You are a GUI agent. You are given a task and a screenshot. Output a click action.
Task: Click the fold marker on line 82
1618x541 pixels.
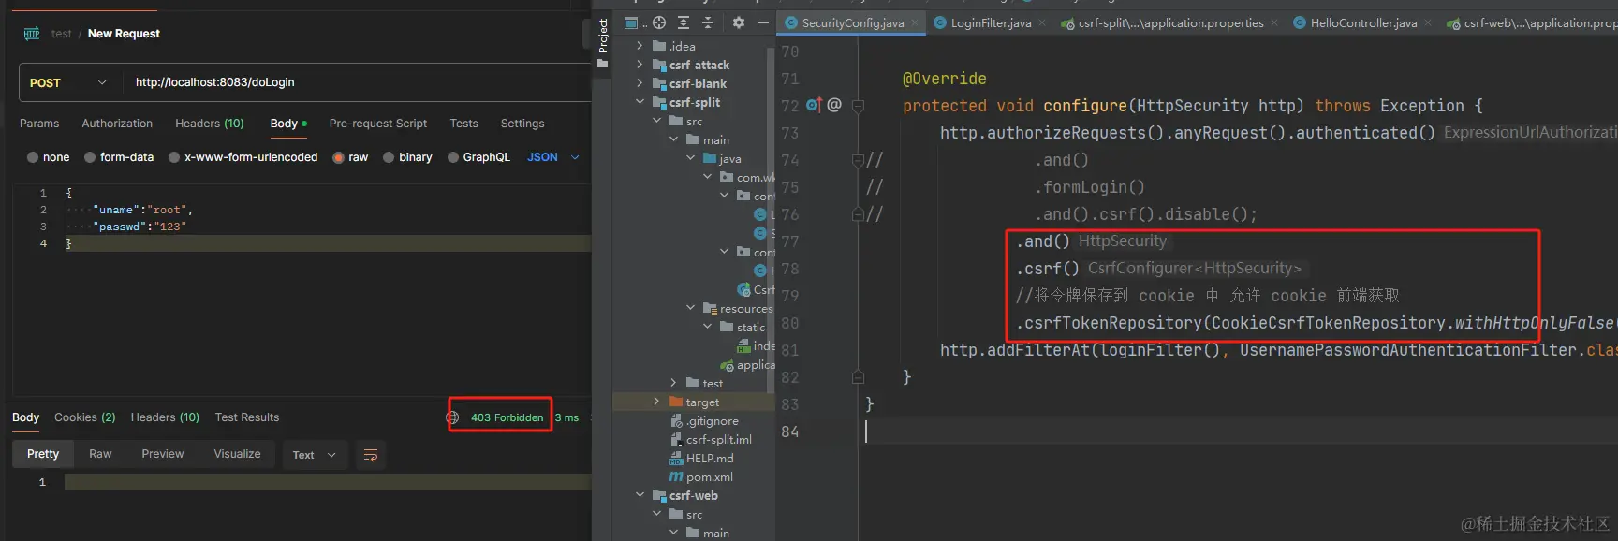click(858, 377)
